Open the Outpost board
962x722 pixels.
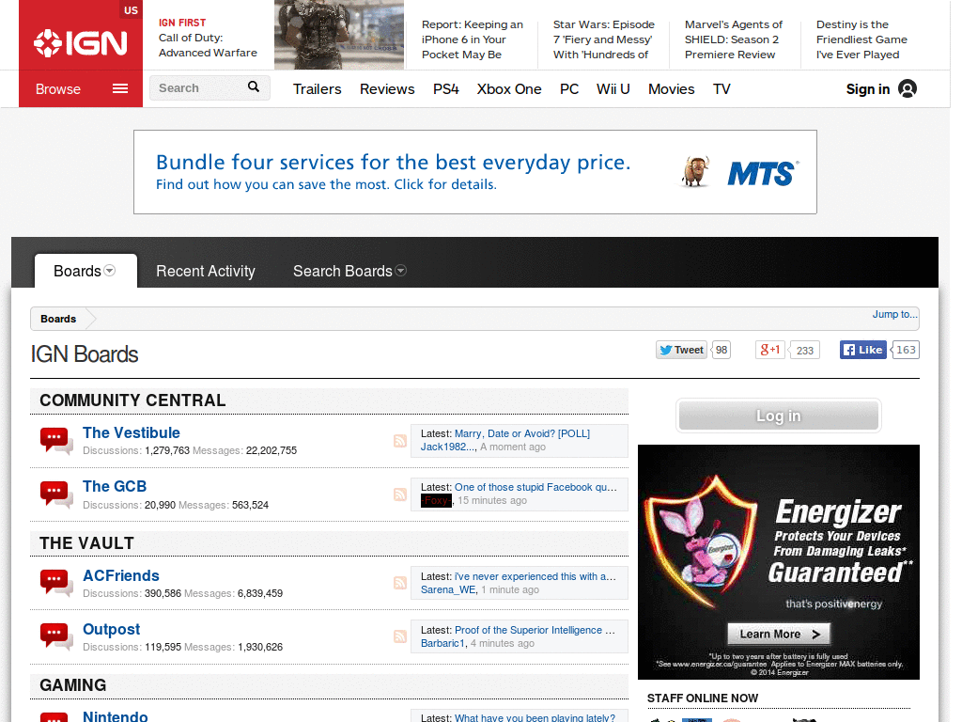(x=111, y=629)
